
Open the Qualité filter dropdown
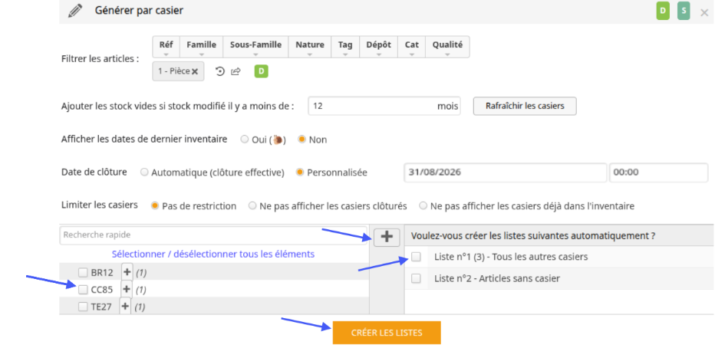(447, 47)
